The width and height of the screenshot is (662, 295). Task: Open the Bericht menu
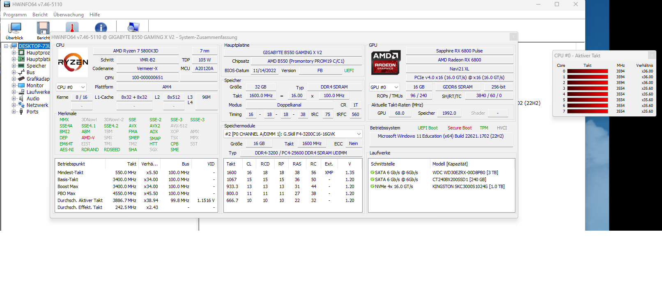tap(40, 15)
